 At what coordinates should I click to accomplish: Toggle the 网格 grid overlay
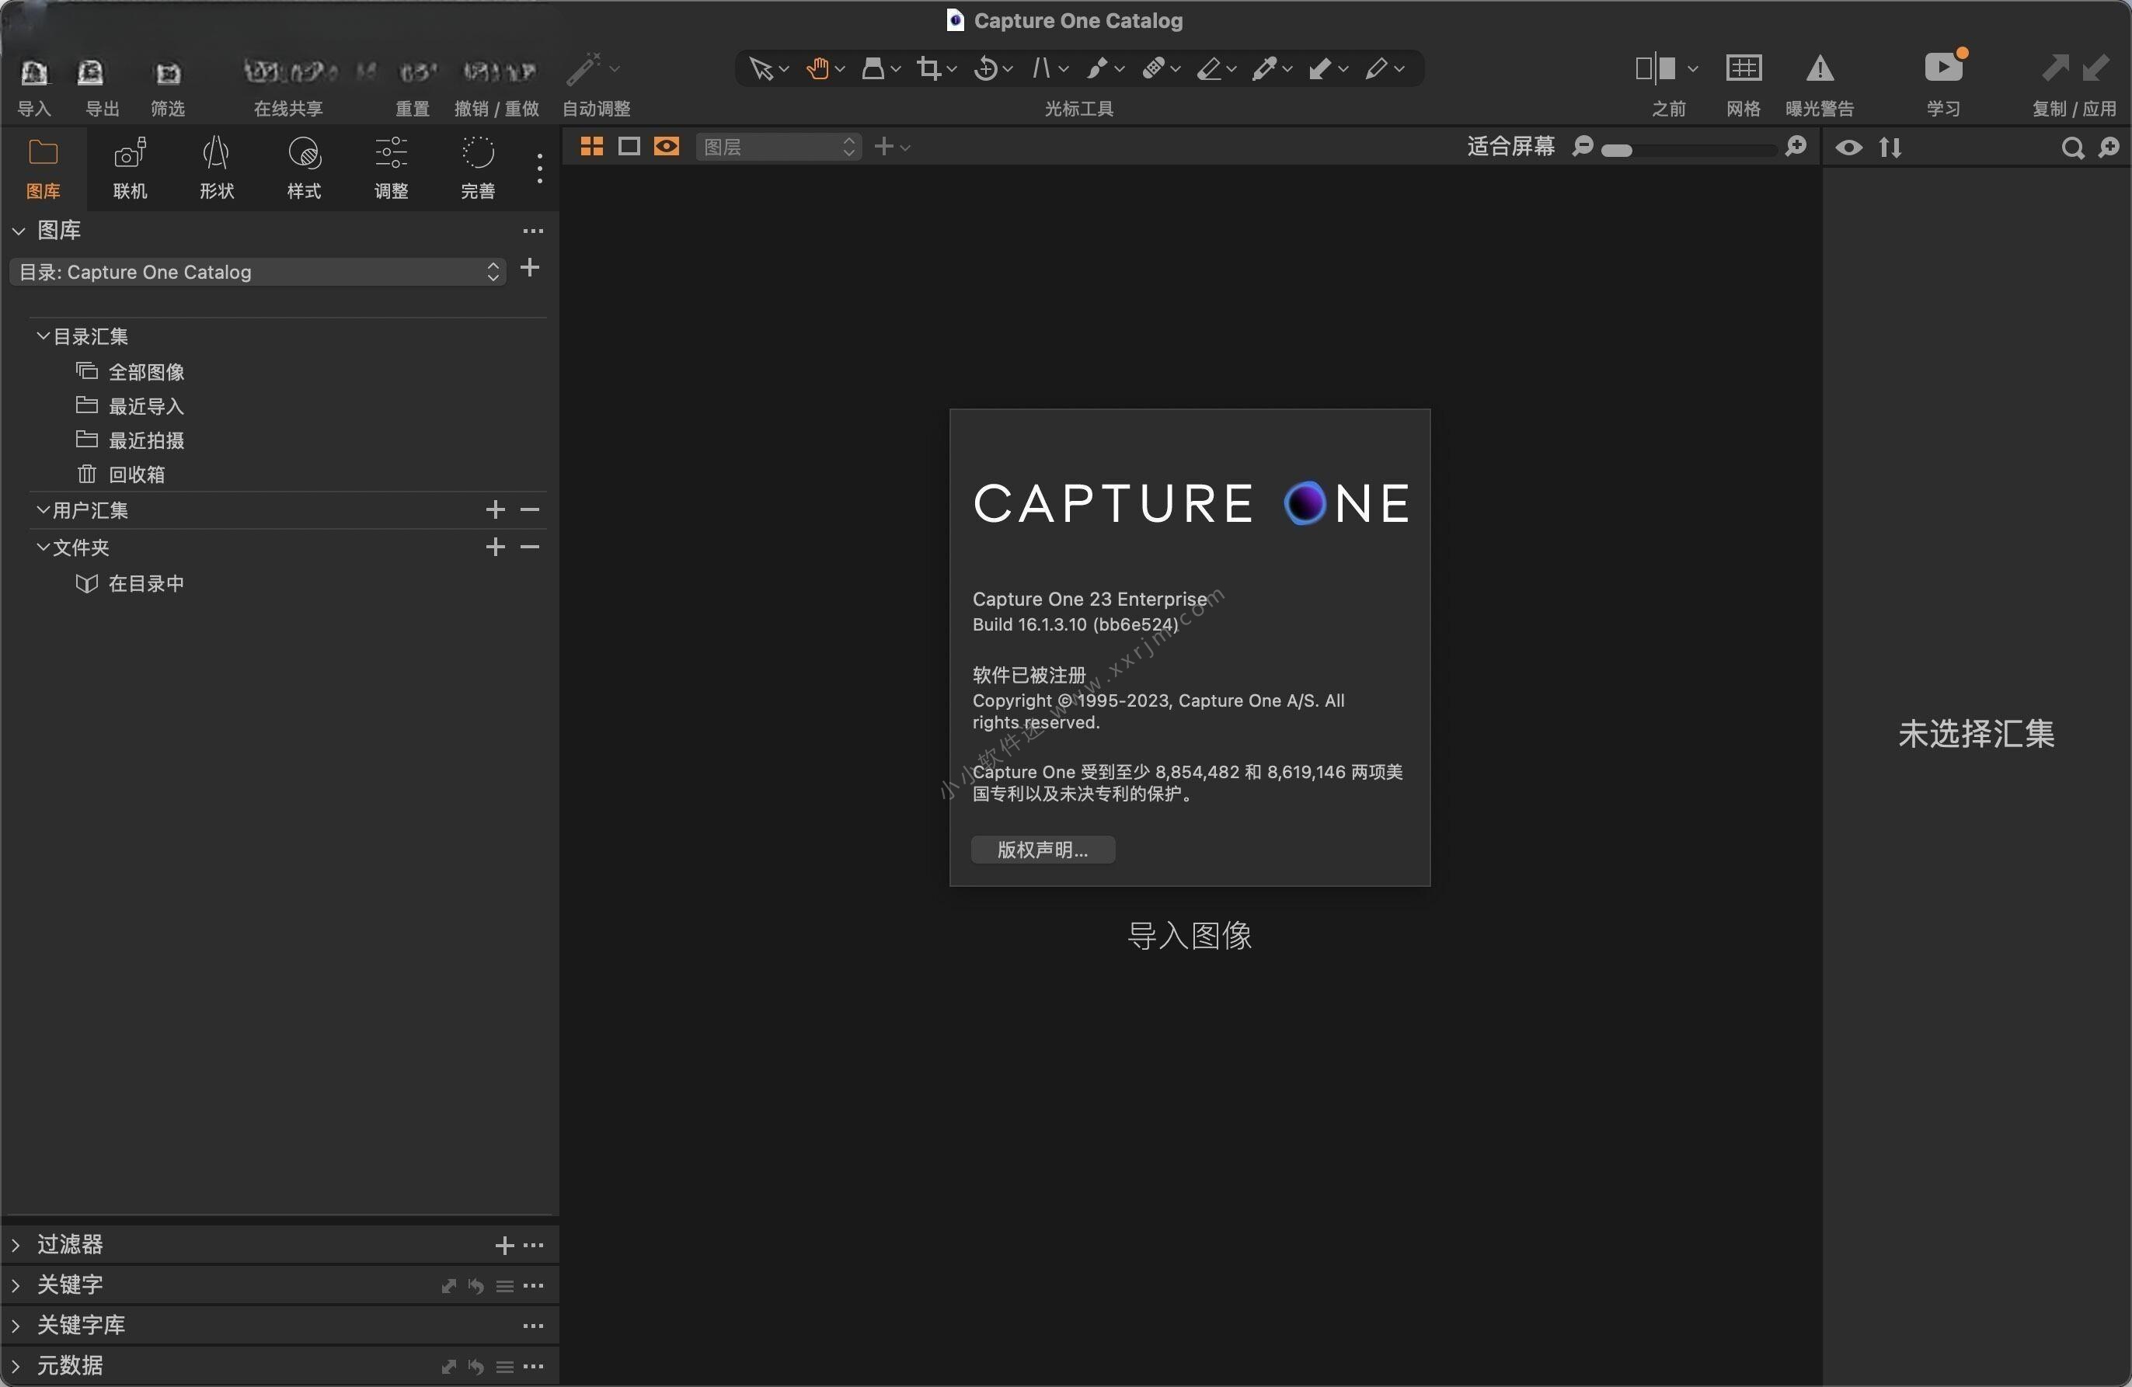pyautogui.click(x=1744, y=68)
